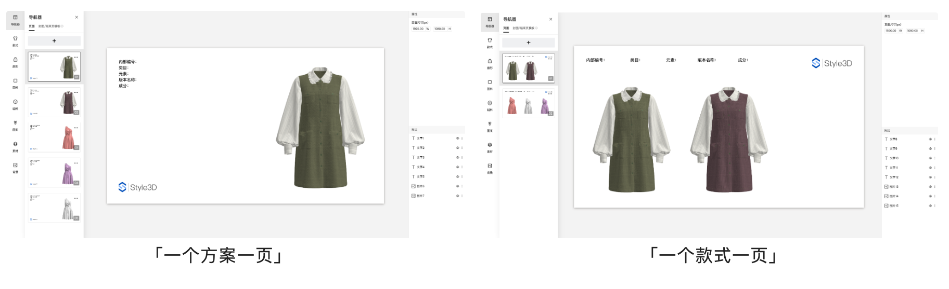The image size is (949, 289).
Task: Open the 款式 panel in left screenshot sidebar
Action: tap(15, 40)
